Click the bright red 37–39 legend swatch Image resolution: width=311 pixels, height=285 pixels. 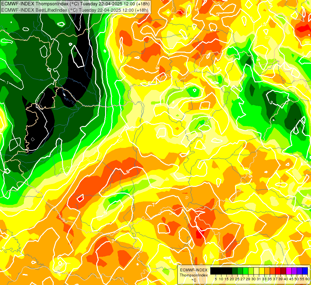coord(278,271)
